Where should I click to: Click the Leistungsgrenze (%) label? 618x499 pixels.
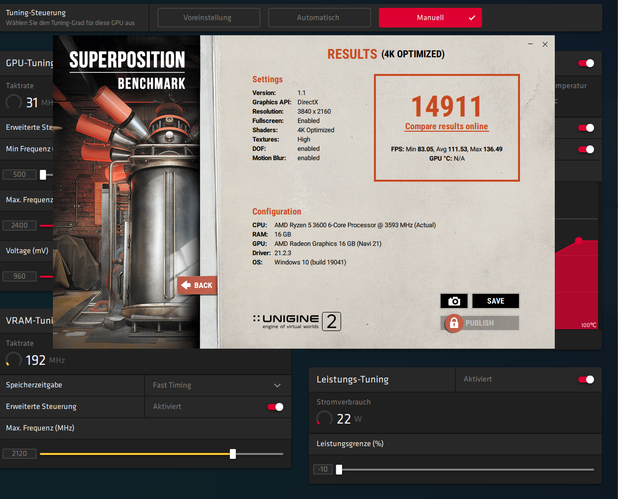(x=350, y=444)
